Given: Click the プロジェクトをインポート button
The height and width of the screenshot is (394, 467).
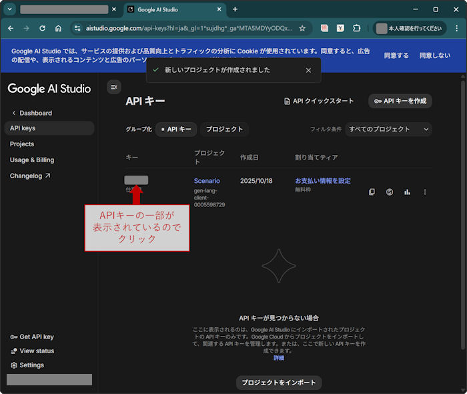Looking at the screenshot, I should click(279, 383).
